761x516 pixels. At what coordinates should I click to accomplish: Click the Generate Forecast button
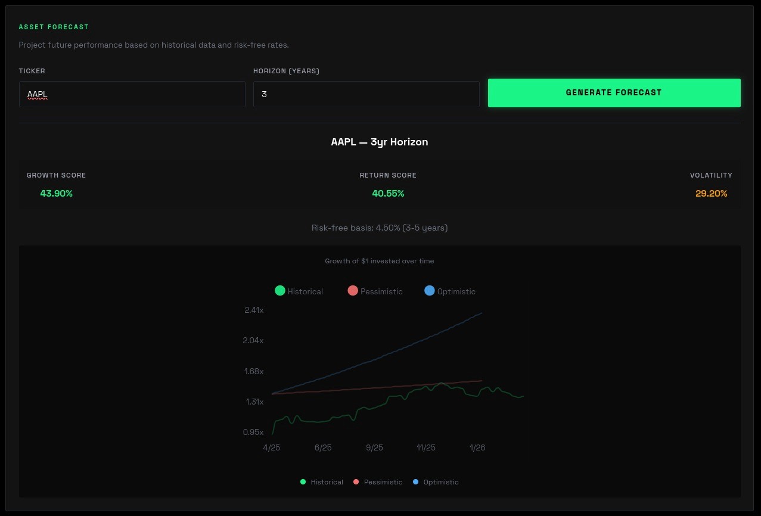(x=614, y=93)
